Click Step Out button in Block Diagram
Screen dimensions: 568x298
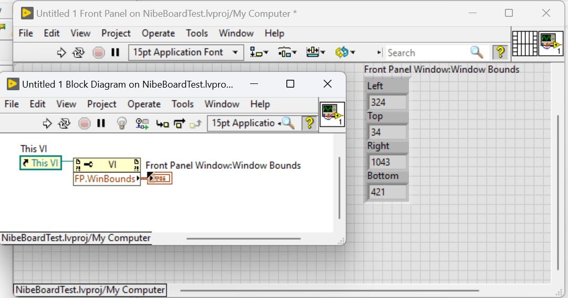(195, 124)
